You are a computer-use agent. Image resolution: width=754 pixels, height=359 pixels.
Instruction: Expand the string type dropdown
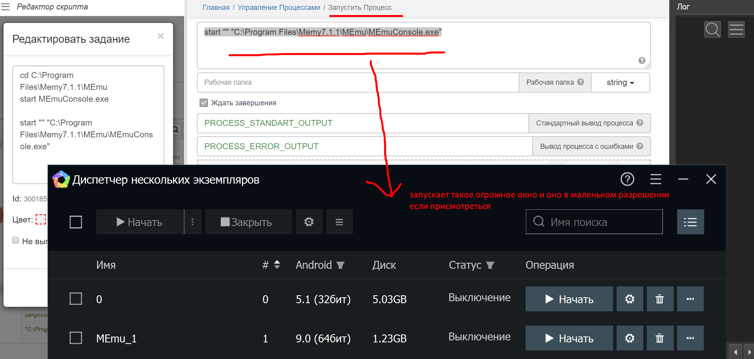(x=620, y=82)
